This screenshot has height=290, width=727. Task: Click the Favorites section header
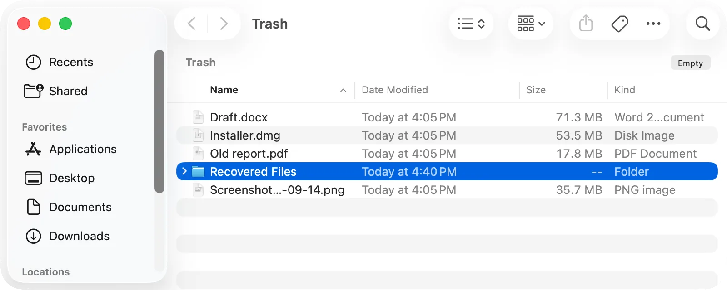(x=45, y=127)
